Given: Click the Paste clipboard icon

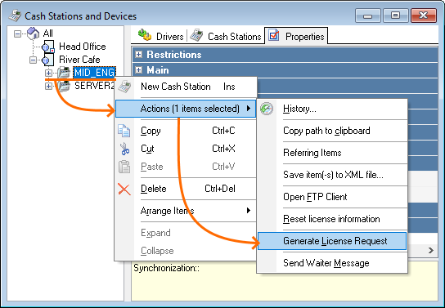Looking at the screenshot, I should (x=124, y=167).
